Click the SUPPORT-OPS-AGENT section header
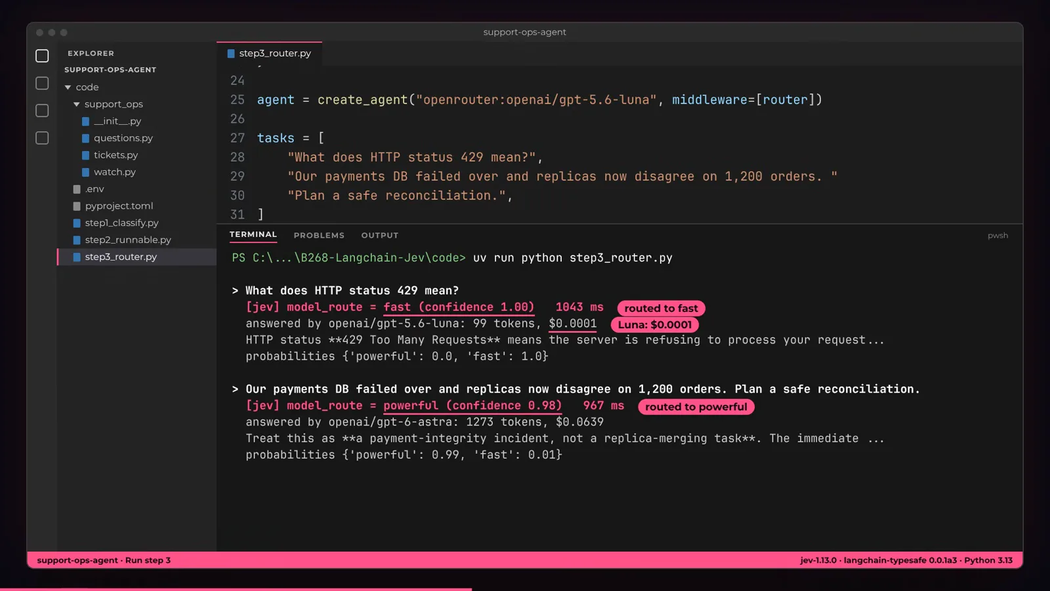 point(110,70)
